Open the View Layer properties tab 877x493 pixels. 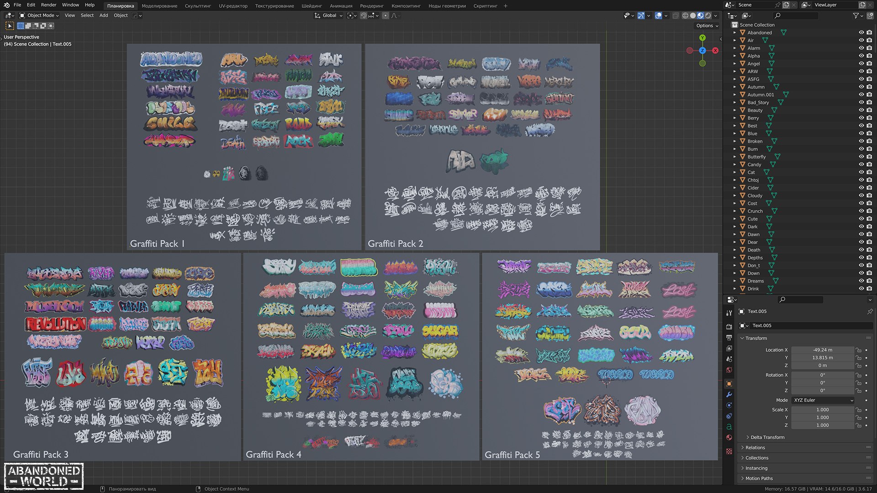tap(729, 348)
